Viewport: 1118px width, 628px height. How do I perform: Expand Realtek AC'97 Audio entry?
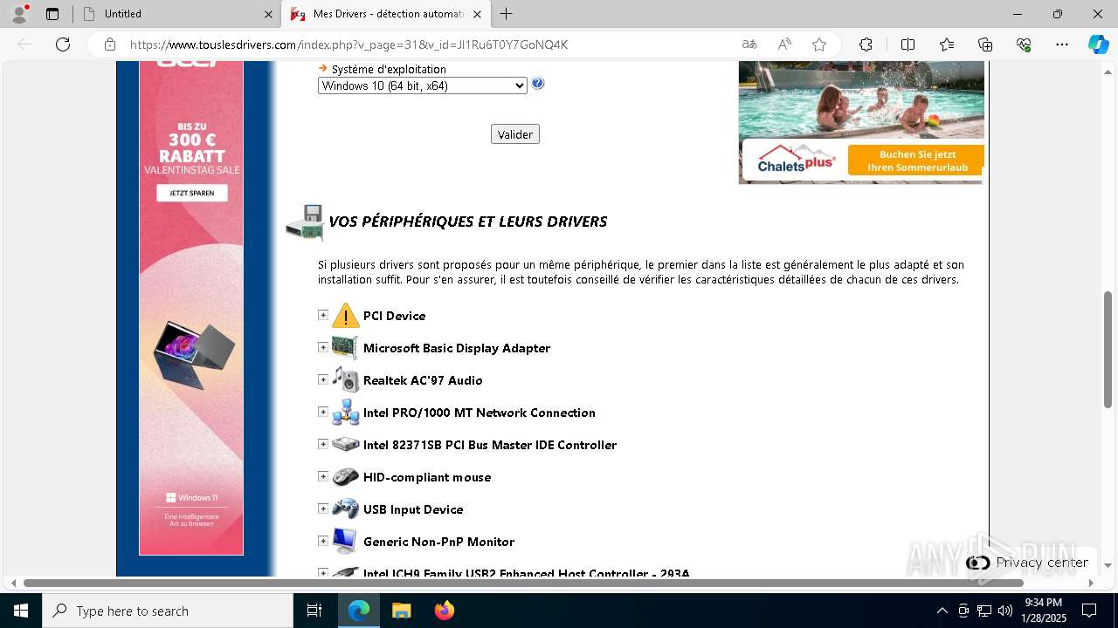point(323,379)
